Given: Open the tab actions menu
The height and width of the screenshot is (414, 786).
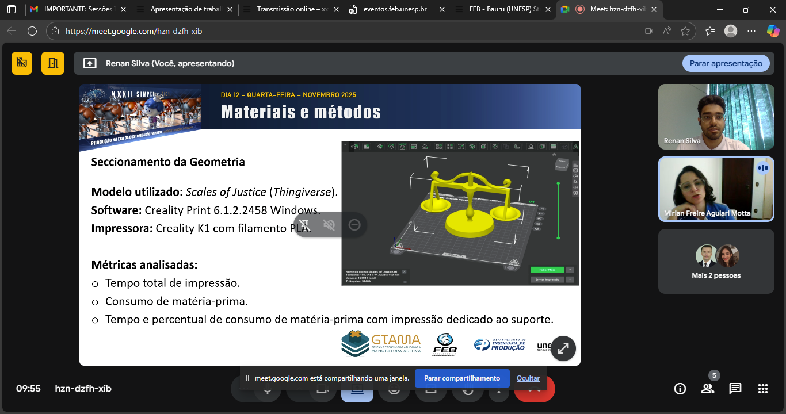Looking at the screenshot, I should pos(12,9).
